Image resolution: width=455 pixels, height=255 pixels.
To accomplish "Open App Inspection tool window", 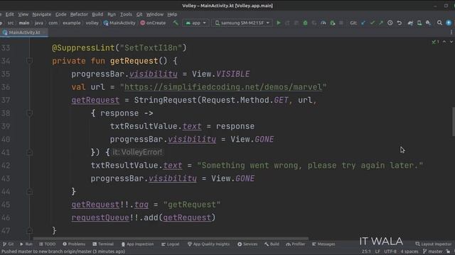I will point(137,244).
